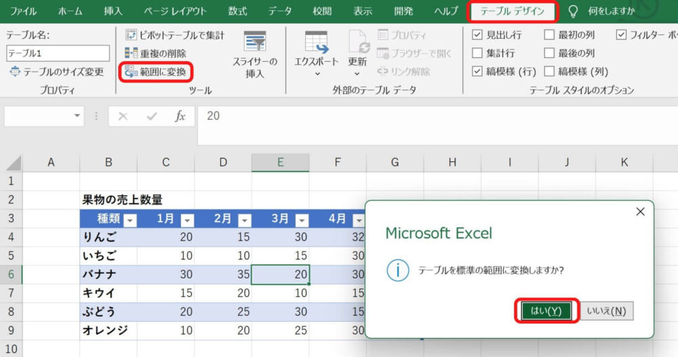
Task: Switch to the 挿入 tab
Action: pos(113,12)
